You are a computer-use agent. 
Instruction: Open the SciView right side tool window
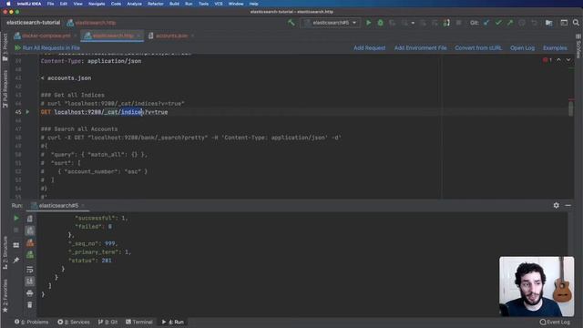(578, 46)
